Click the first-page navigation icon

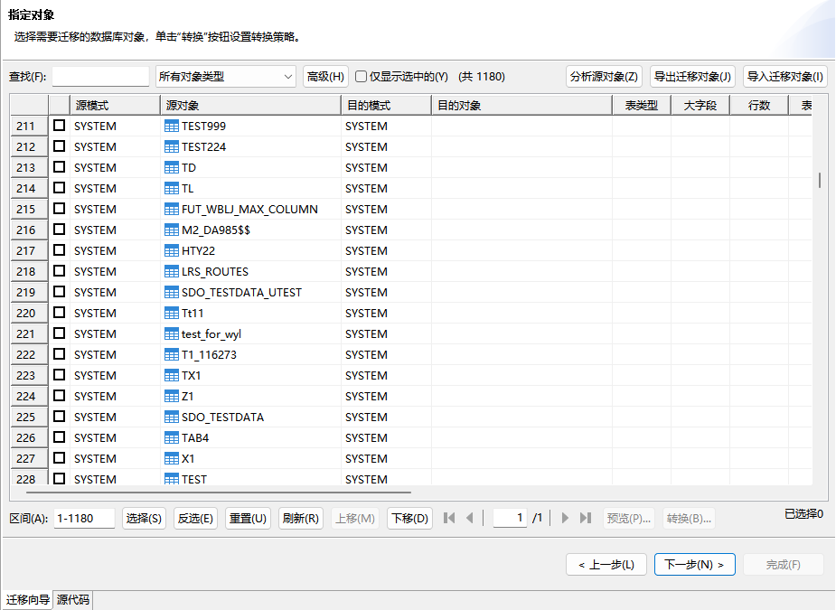click(449, 518)
